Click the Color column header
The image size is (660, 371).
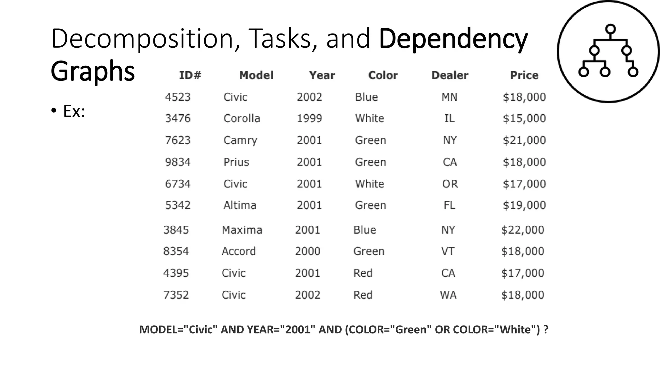(383, 75)
